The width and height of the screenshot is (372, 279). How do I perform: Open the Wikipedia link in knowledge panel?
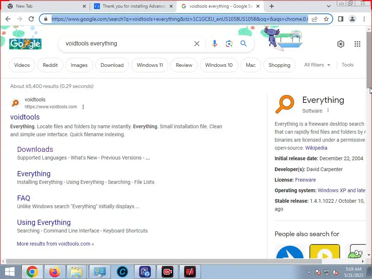316,148
